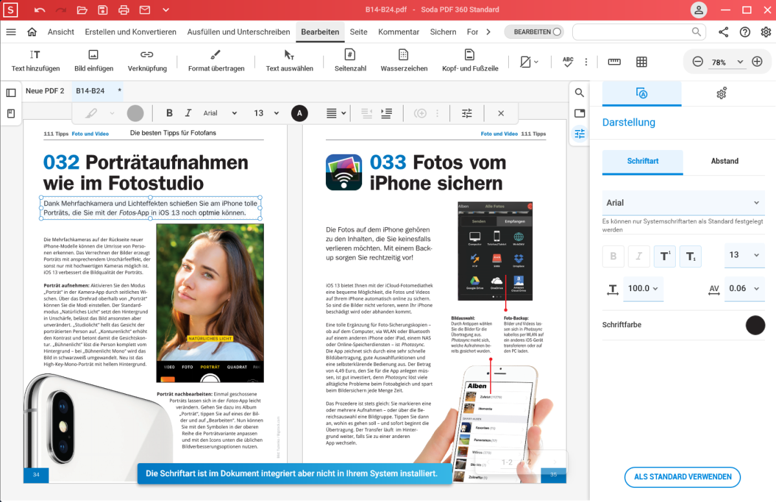The image size is (776, 502).
Task: Toggle Bold in the floating toolbar
Action: [x=169, y=113]
